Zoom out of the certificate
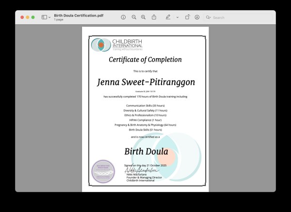This screenshot has height=212, width=291. point(134,17)
